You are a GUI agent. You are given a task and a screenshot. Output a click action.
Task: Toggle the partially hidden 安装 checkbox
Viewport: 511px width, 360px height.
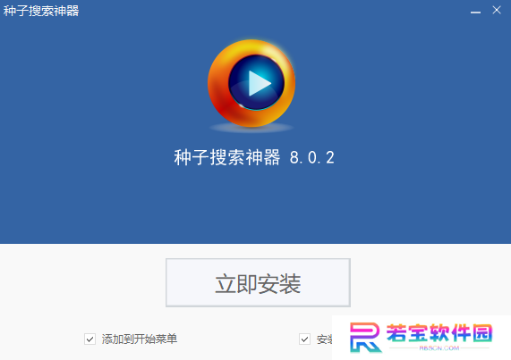304,339
